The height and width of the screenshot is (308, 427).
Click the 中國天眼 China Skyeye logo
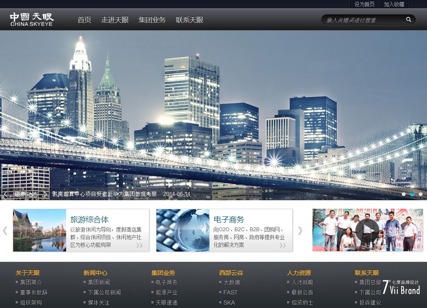32,20
